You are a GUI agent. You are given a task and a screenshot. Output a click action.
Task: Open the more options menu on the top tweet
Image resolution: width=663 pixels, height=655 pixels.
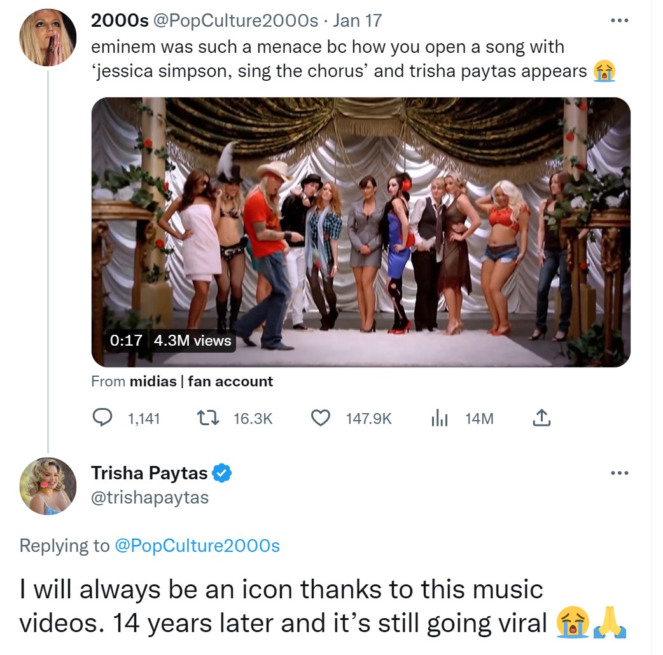[620, 20]
